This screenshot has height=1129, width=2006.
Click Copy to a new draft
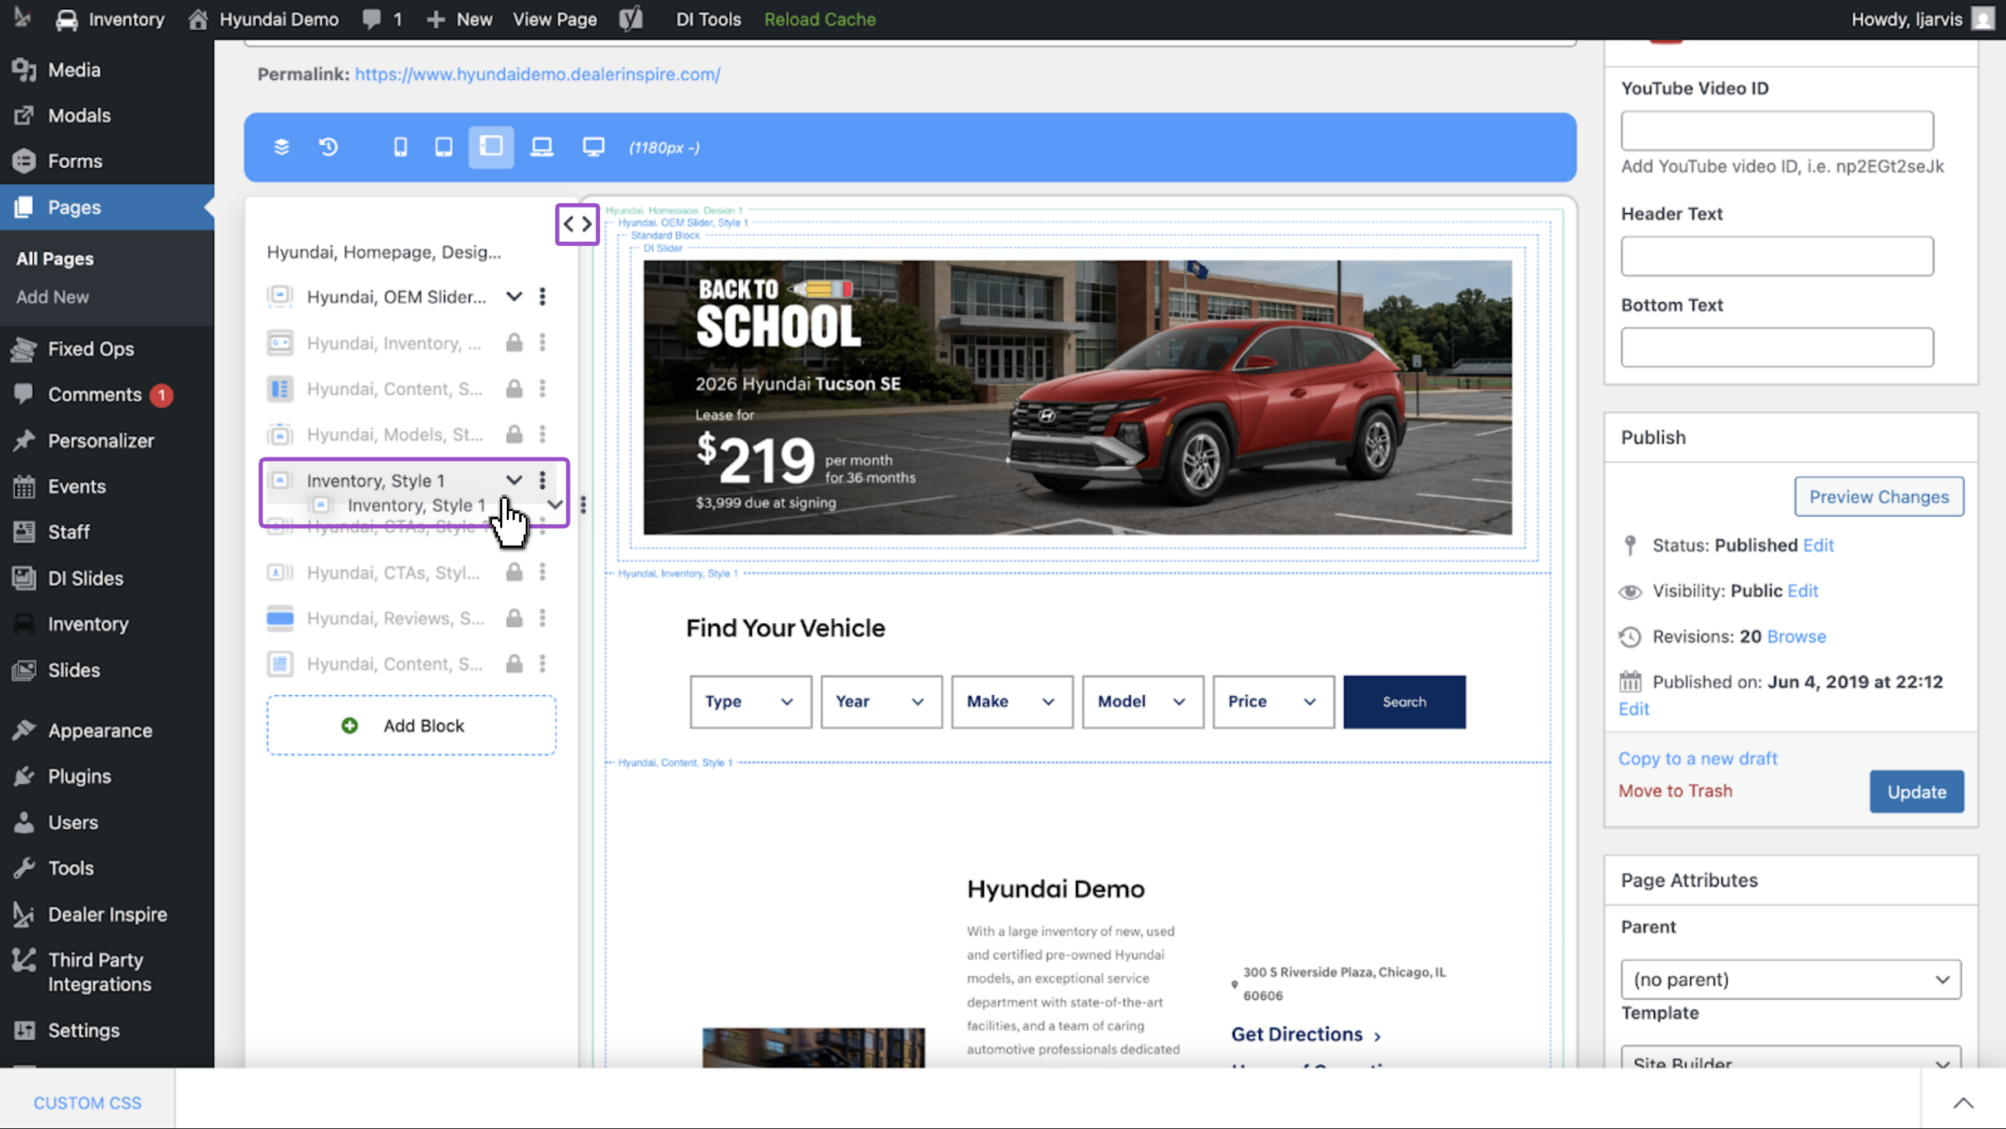pyautogui.click(x=1697, y=758)
